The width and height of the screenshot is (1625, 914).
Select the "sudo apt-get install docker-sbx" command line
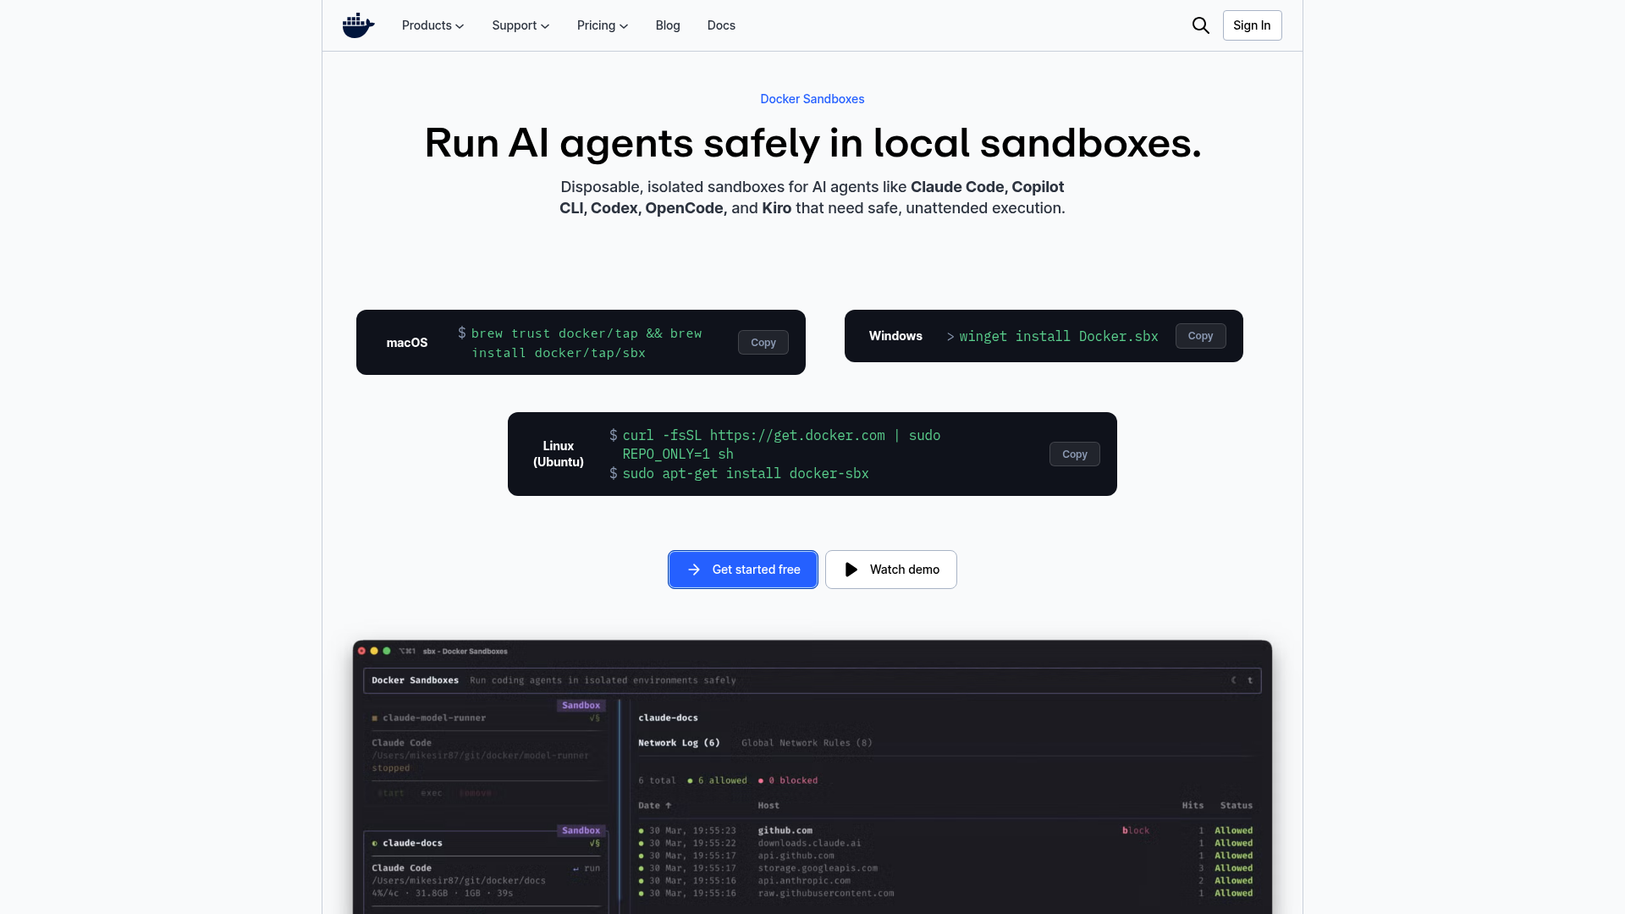point(746,473)
